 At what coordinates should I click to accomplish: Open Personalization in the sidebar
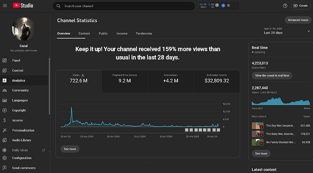pyautogui.click(x=24, y=130)
